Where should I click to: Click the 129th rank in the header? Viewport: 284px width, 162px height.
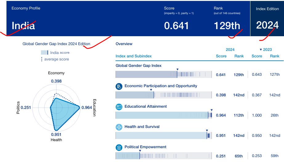pos(227,25)
